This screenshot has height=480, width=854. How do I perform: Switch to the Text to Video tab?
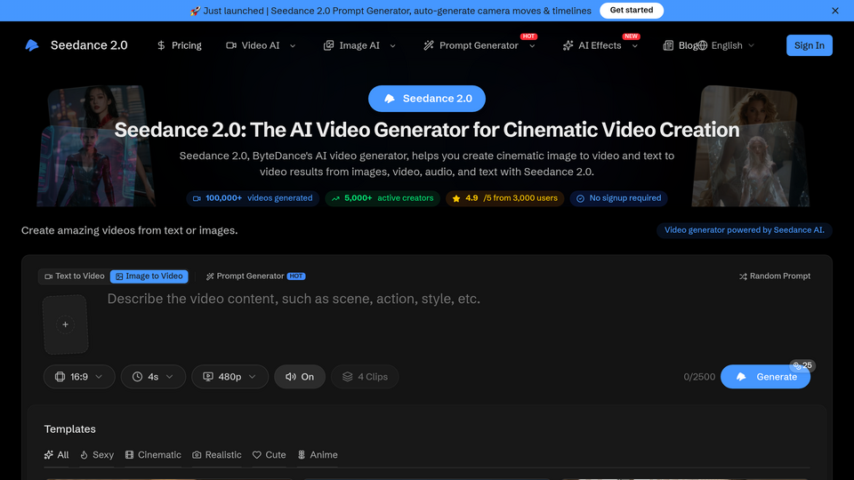pyautogui.click(x=74, y=276)
